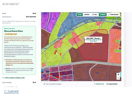This screenshot has height=99, width=132.
Task: Click the parcel label 240/8
Action: click(x=59, y=39)
